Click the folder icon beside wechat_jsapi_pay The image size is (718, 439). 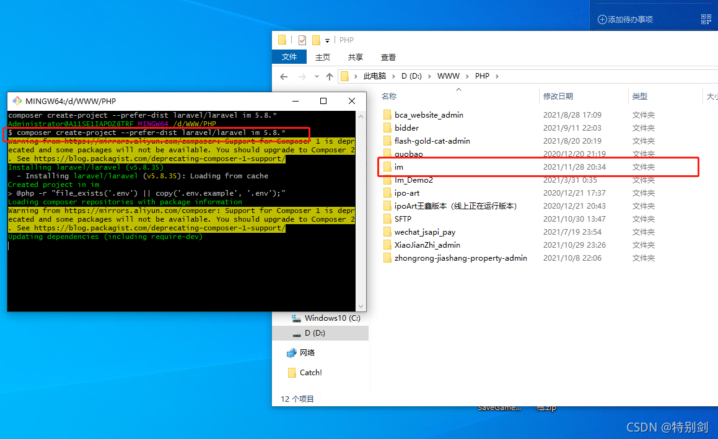pos(387,232)
